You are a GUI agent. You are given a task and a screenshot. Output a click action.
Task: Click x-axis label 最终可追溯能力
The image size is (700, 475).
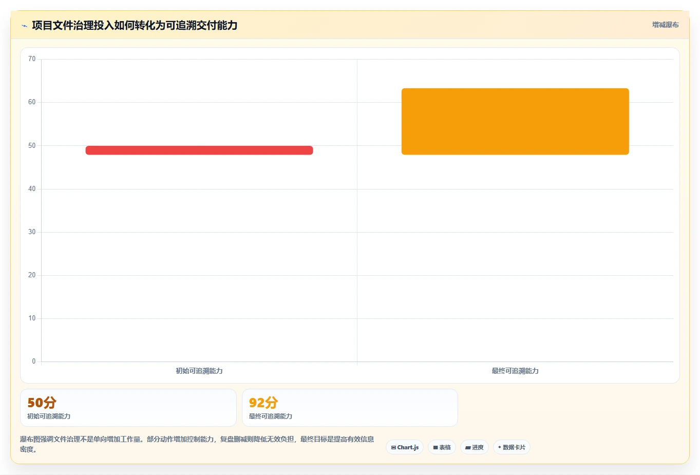coord(515,371)
